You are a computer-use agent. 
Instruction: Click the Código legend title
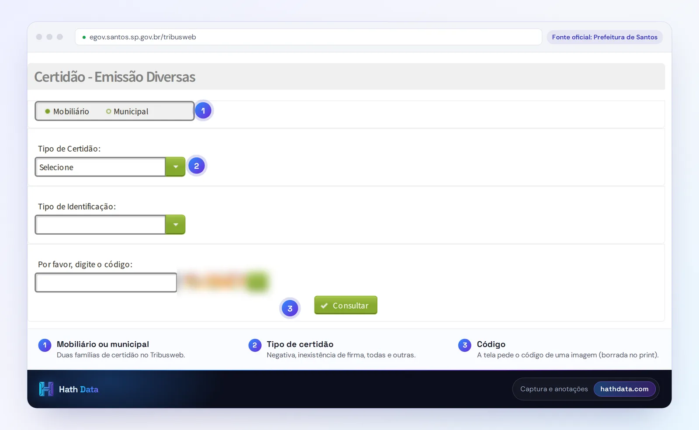tap(491, 344)
